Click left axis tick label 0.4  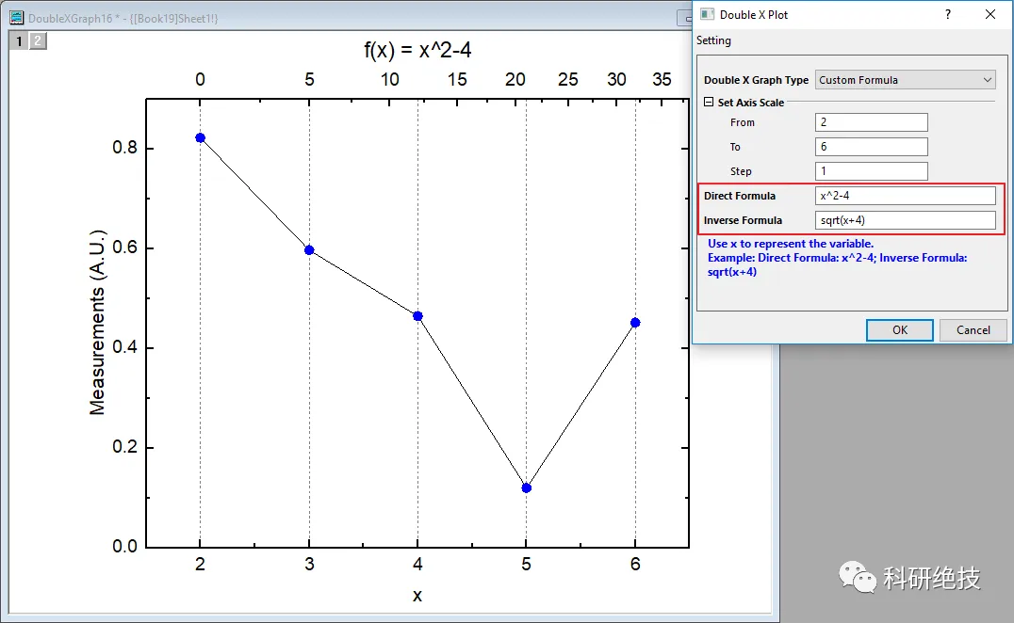pyautogui.click(x=124, y=346)
